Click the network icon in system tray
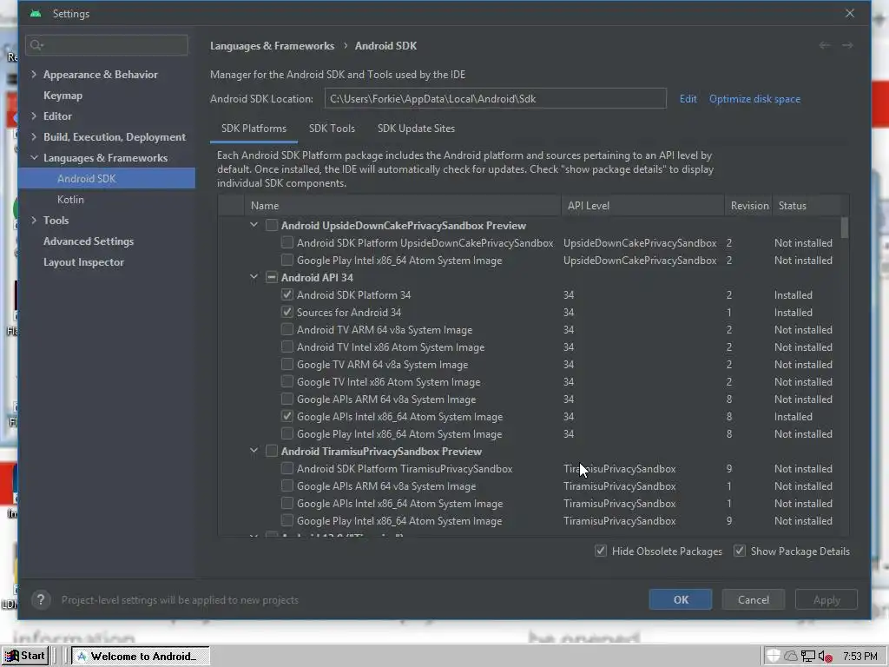The width and height of the screenshot is (889, 667). click(x=808, y=657)
